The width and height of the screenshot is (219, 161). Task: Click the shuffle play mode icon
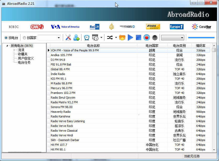pos(110,38)
